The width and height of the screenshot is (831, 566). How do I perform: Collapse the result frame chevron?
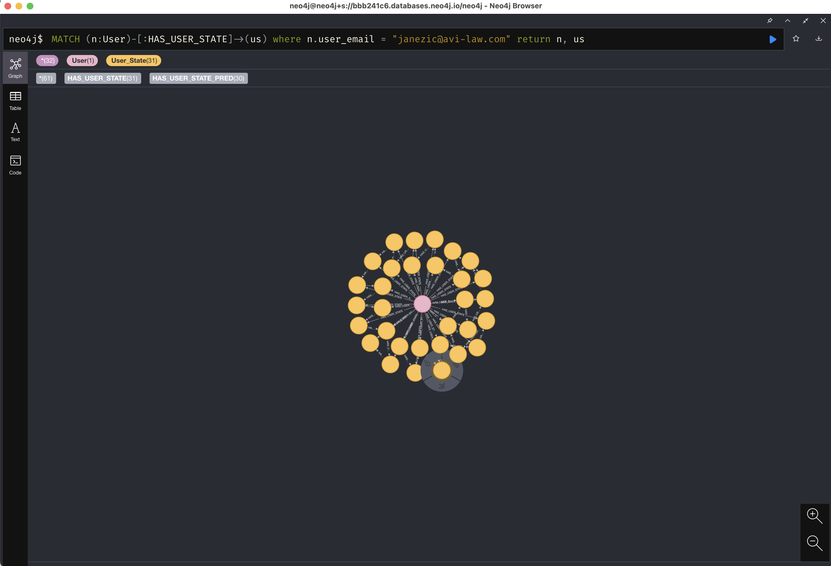787,21
